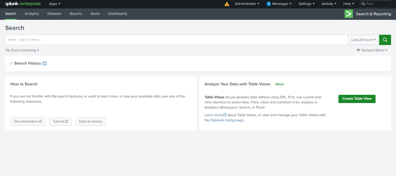Click the 'Analyze Your Data with Table Views' heading
This screenshot has width=396, height=176.
pos(237,84)
